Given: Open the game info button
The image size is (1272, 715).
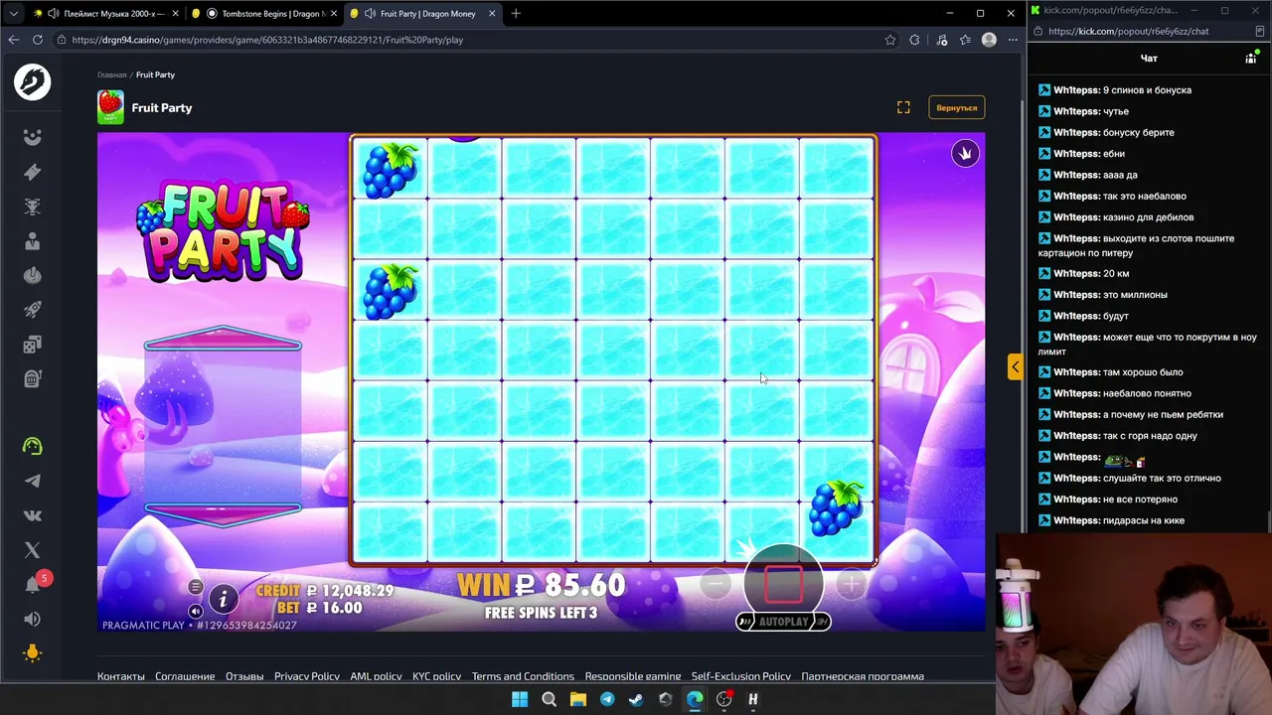Looking at the screenshot, I should pos(224,598).
